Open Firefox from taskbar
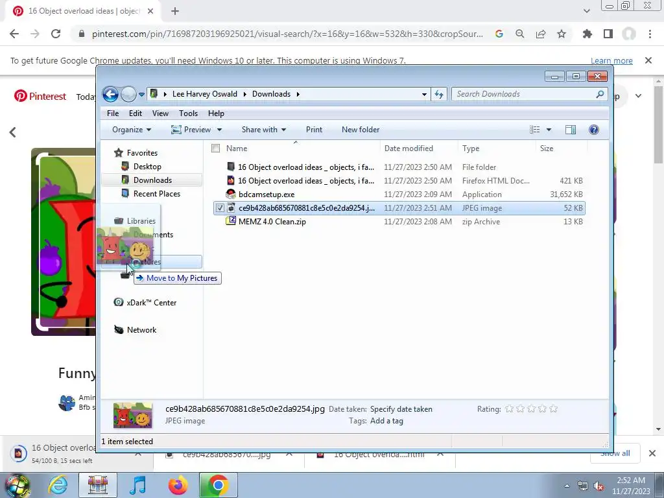Screen dimensions: 664x498 click(x=178, y=485)
